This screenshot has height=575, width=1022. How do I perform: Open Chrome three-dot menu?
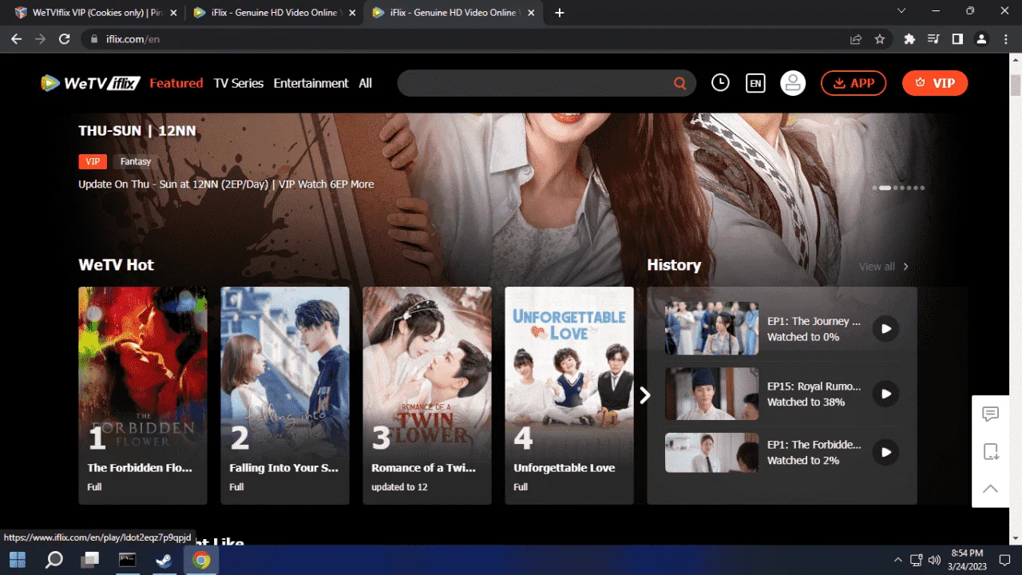coord(1004,38)
